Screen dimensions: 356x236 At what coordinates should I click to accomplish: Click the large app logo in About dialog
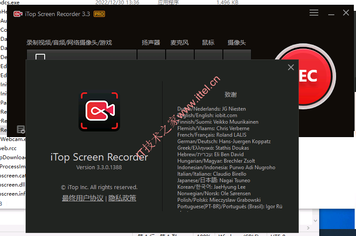(99, 111)
